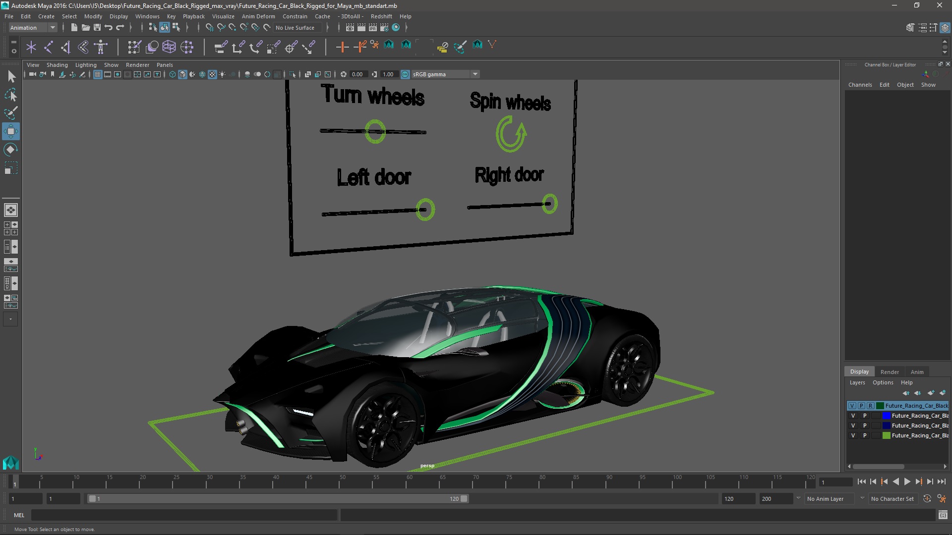Pick the Lasso Select tool

(11, 95)
